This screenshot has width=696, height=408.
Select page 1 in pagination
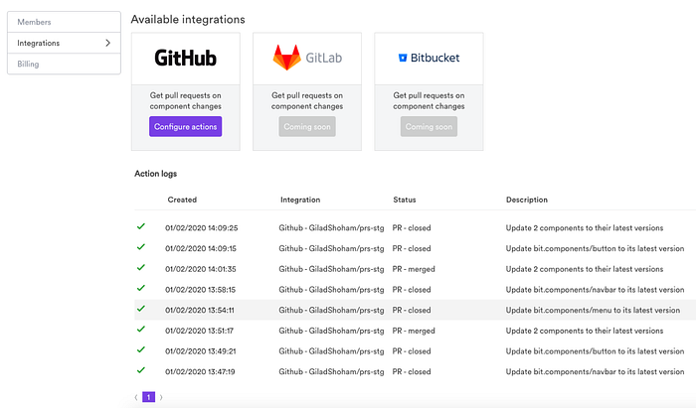(149, 397)
